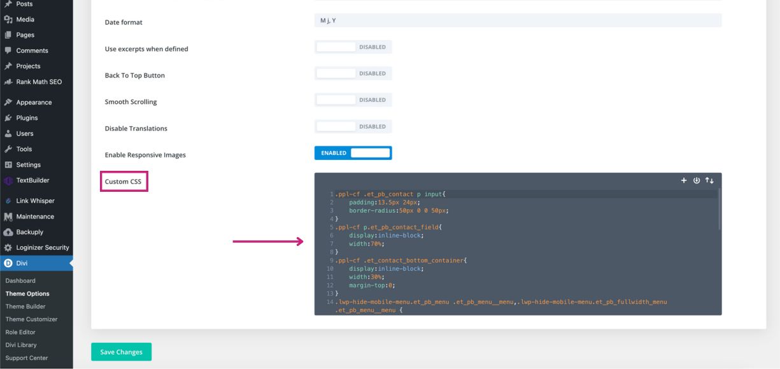Image resolution: width=780 pixels, height=369 pixels.
Task: Click the Users person icon
Action: pyautogui.click(x=8, y=133)
